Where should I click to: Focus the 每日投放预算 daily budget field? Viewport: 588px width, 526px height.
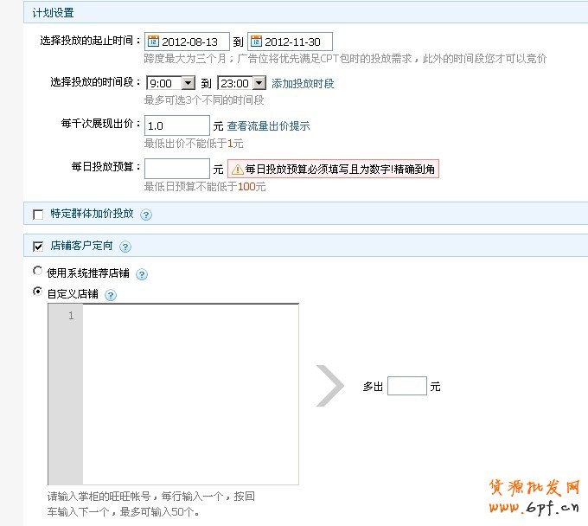tap(176, 169)
